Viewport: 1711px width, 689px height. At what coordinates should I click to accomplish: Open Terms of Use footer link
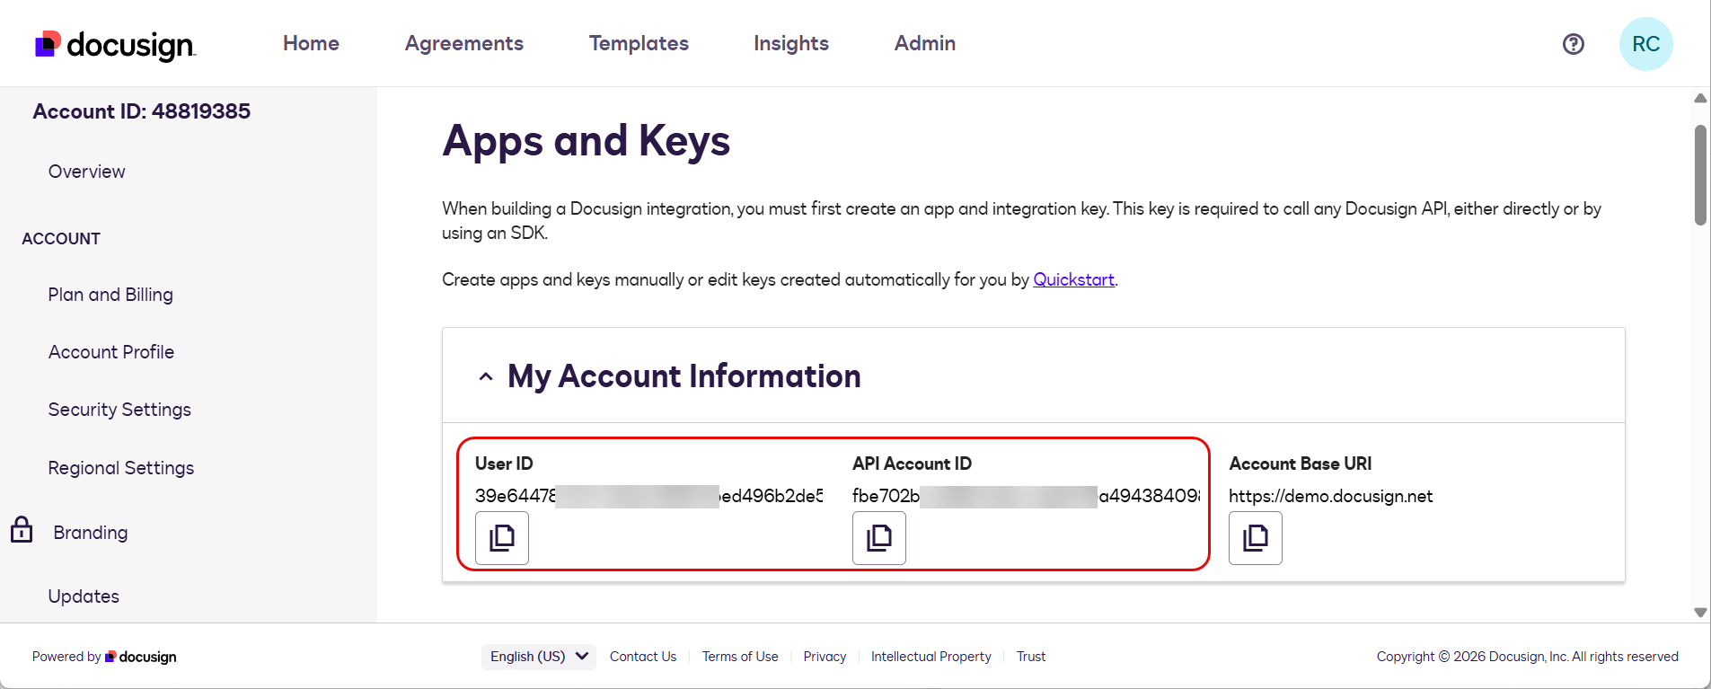[x=740, y=657]
